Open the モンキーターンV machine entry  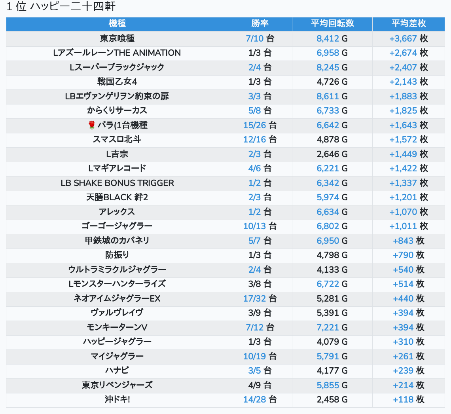pos(117,327)
